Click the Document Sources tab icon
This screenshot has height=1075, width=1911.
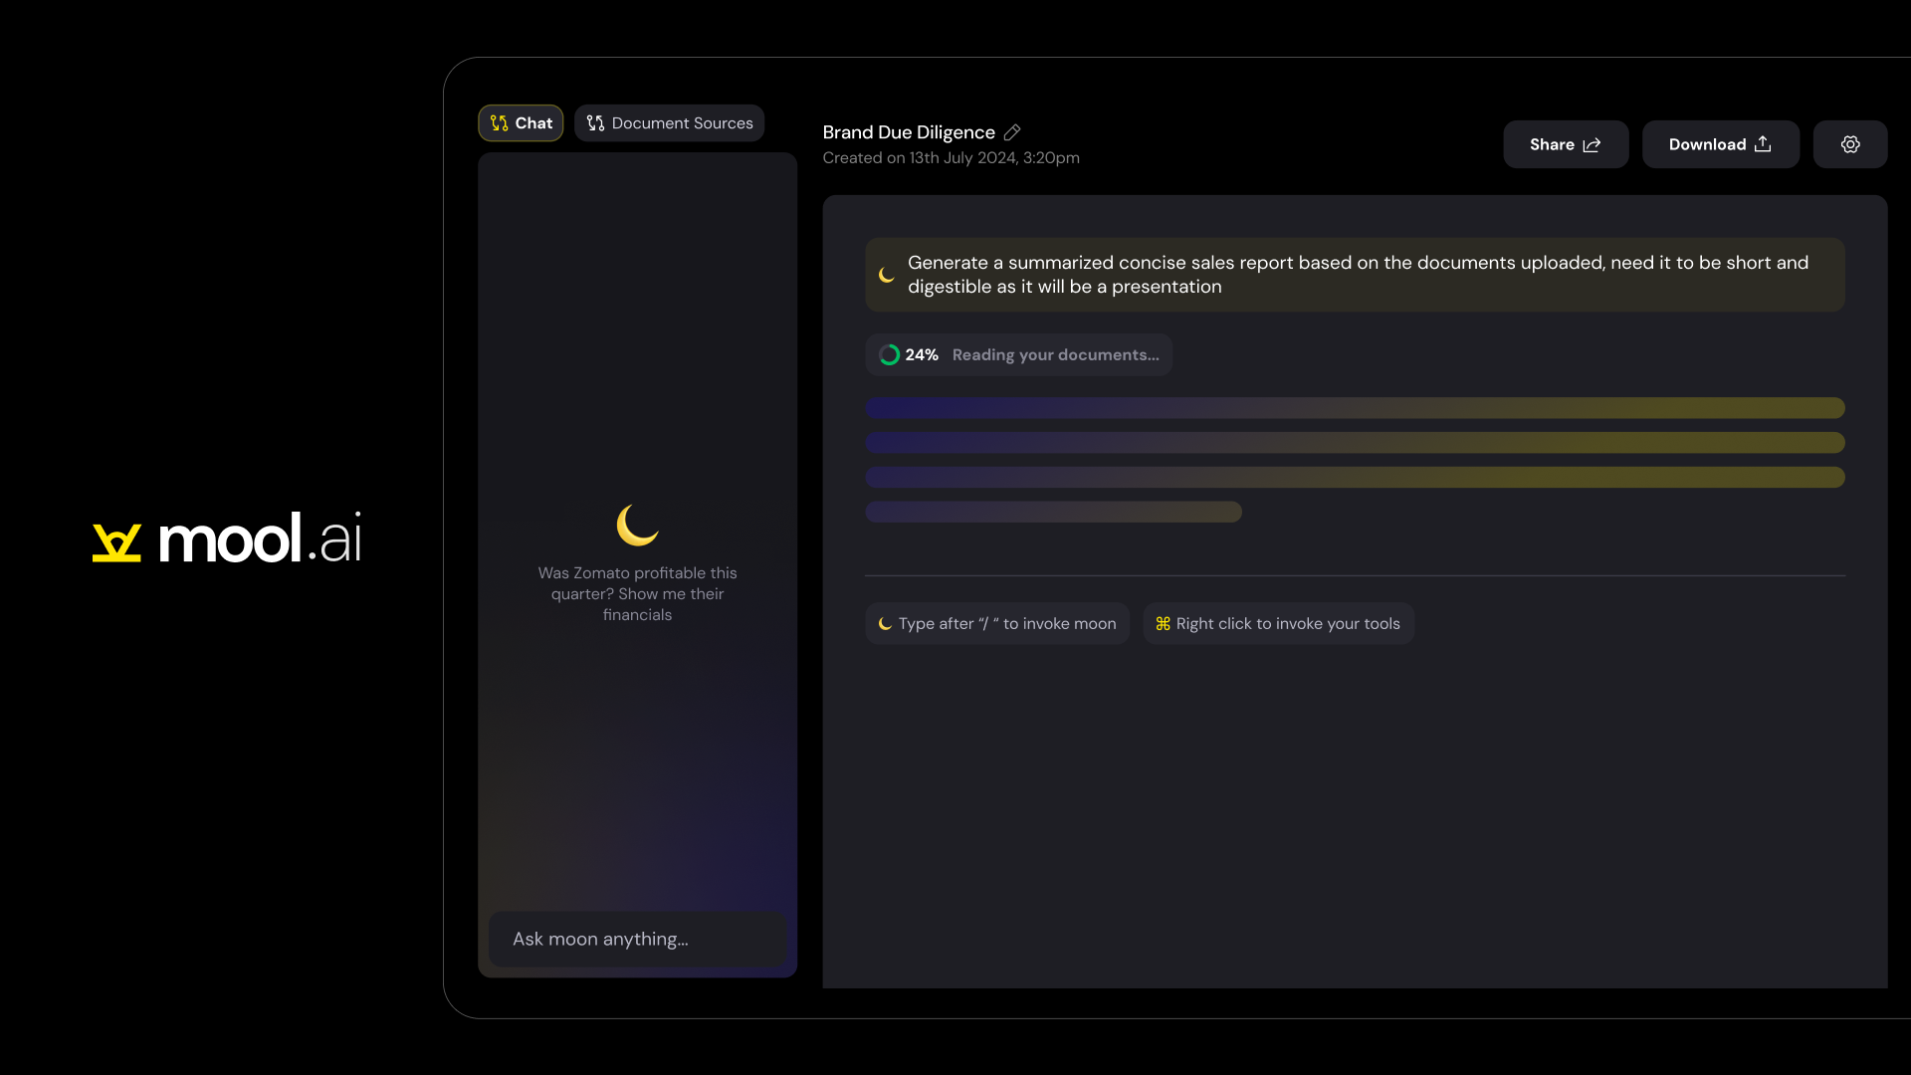tap(596, 122)
